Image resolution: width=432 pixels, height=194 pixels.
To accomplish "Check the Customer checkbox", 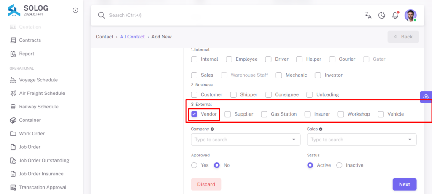I will click(194, 95).
